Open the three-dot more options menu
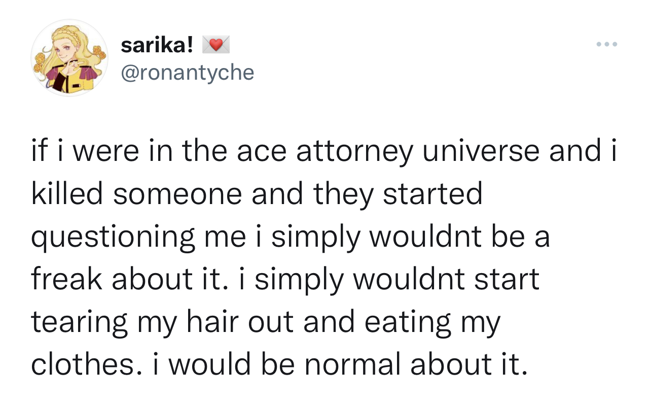This screenshot has width=651, height=400. [606, 45]
